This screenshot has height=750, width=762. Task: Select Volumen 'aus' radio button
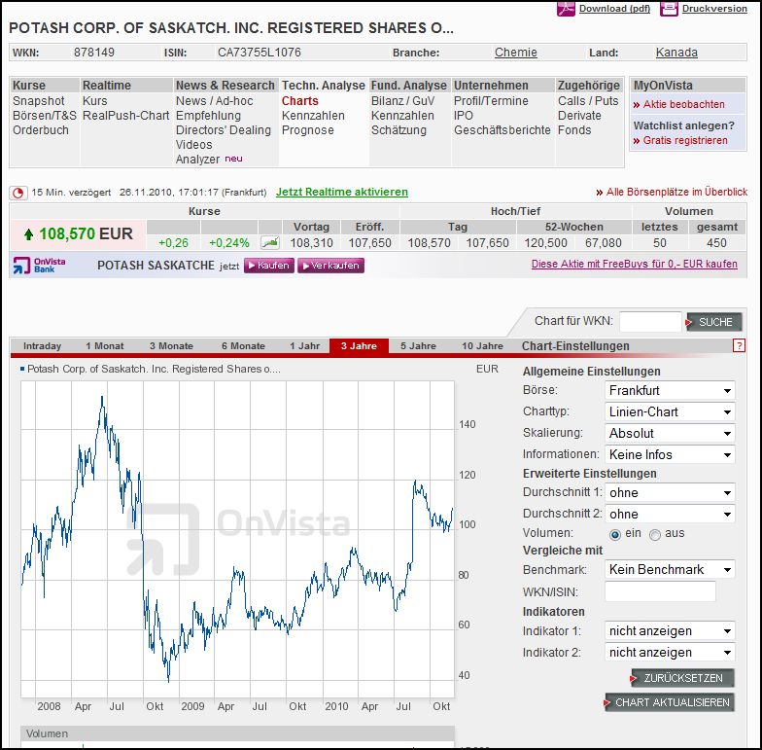point(654,534)
